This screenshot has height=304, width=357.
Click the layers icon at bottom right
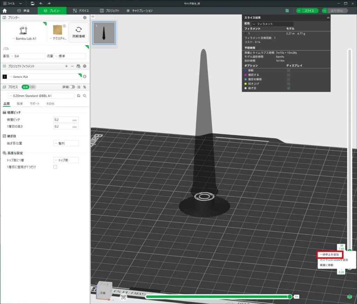349,297
